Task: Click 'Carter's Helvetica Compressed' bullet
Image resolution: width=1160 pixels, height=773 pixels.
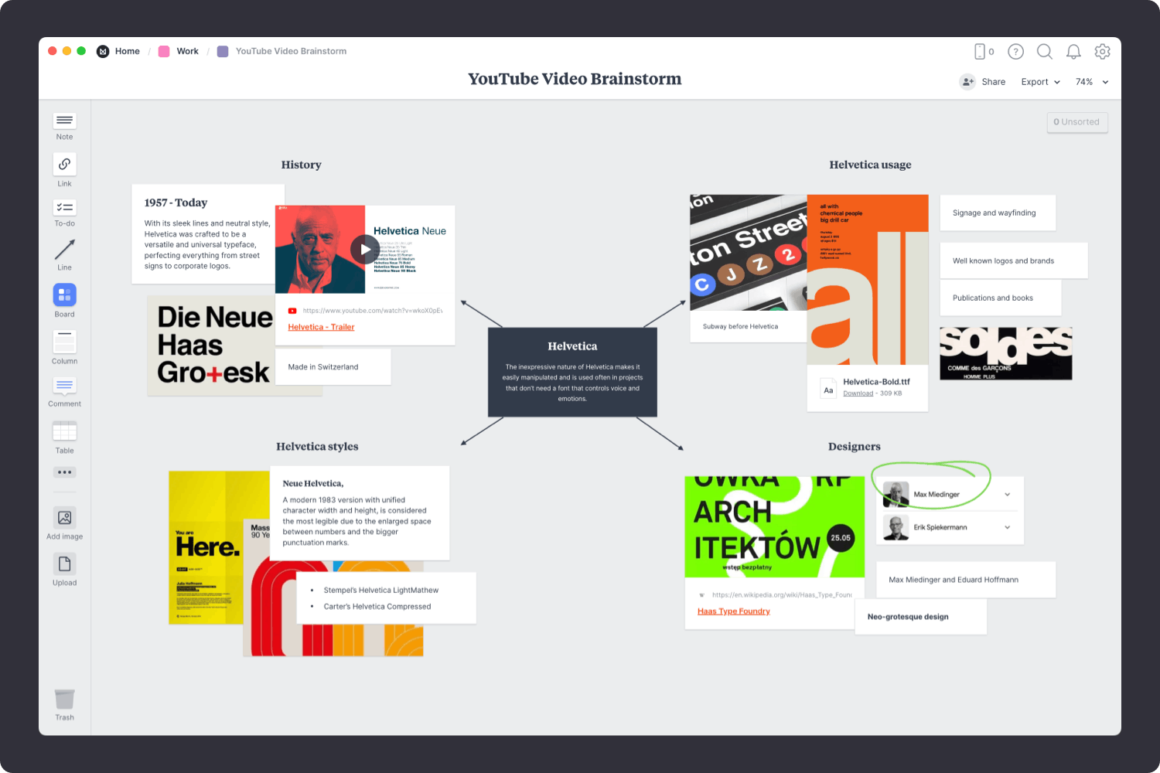Action: tap(377, 607)
